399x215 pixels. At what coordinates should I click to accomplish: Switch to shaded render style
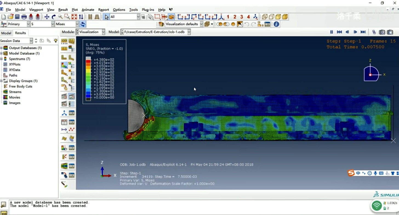(x=285, y=17)
